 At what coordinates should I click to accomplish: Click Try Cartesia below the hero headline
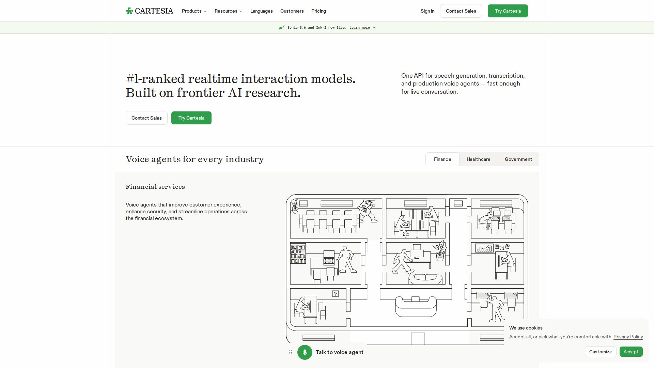coord(191,118)
